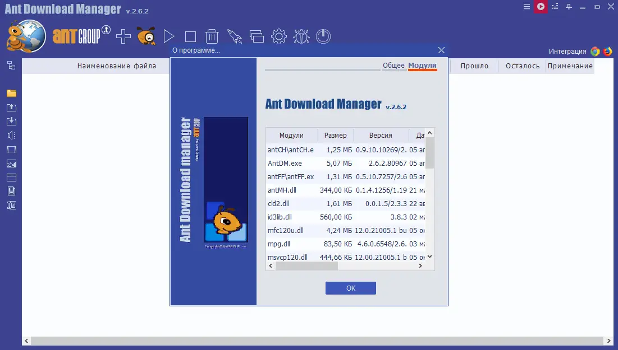This screenshot has width=618, height=350.
Task: Click main window scroll right arrow
Action: pyautogui.click(x=608, y=340)
